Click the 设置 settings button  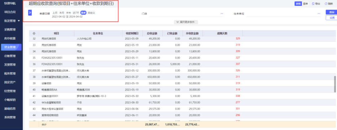(331, 18)
